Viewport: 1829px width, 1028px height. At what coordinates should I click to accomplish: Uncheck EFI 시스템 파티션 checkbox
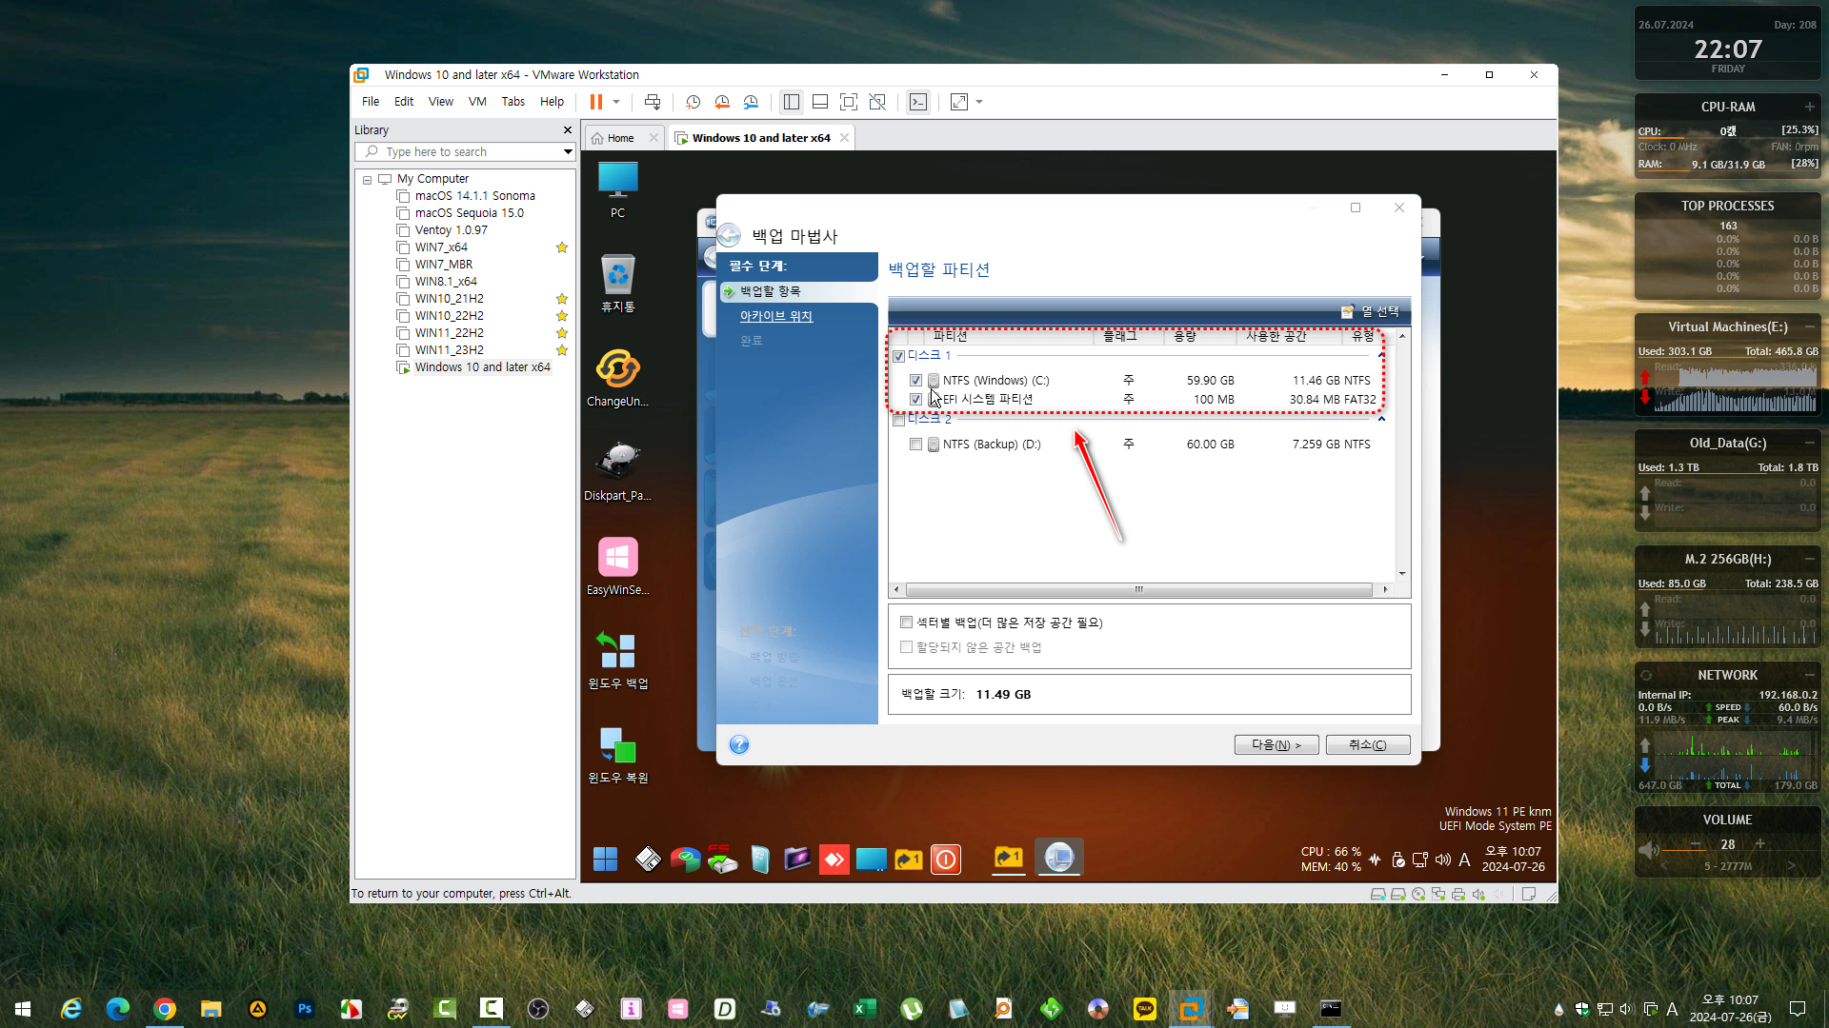coord(915,400)
